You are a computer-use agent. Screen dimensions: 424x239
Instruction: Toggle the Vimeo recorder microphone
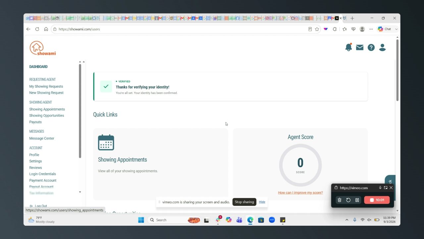[x=380, y=188]
